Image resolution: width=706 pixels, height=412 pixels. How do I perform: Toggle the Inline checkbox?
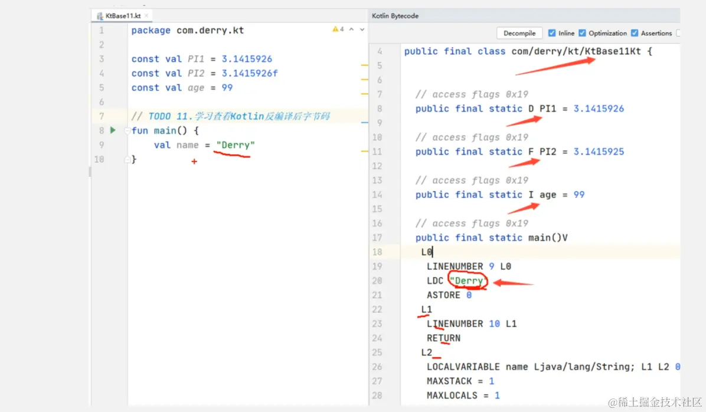click(552, 33)
